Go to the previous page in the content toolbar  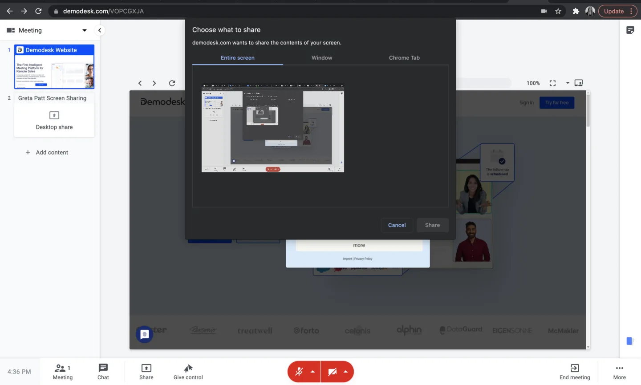point(140,83)
